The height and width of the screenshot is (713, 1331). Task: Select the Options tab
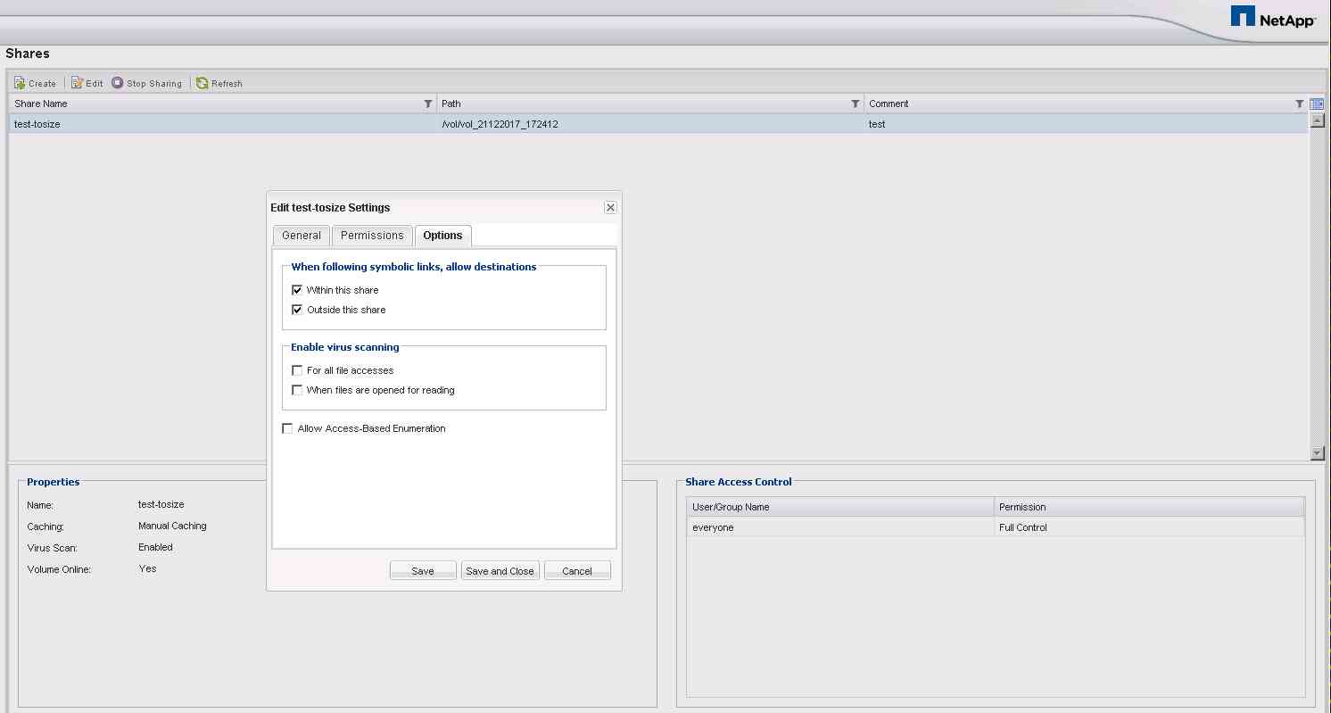tap(442, 236)
